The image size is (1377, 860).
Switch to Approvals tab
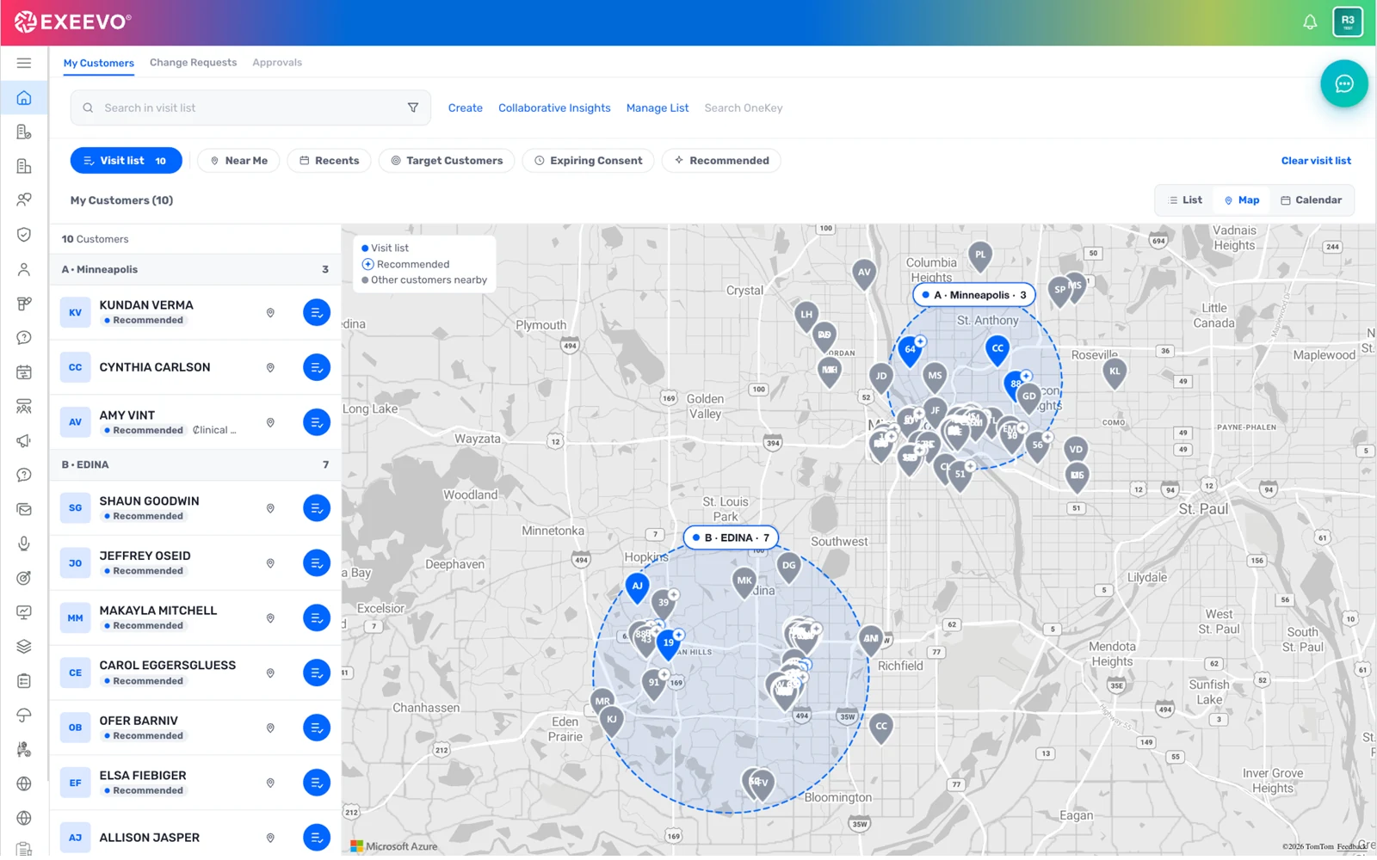[277, 63]
